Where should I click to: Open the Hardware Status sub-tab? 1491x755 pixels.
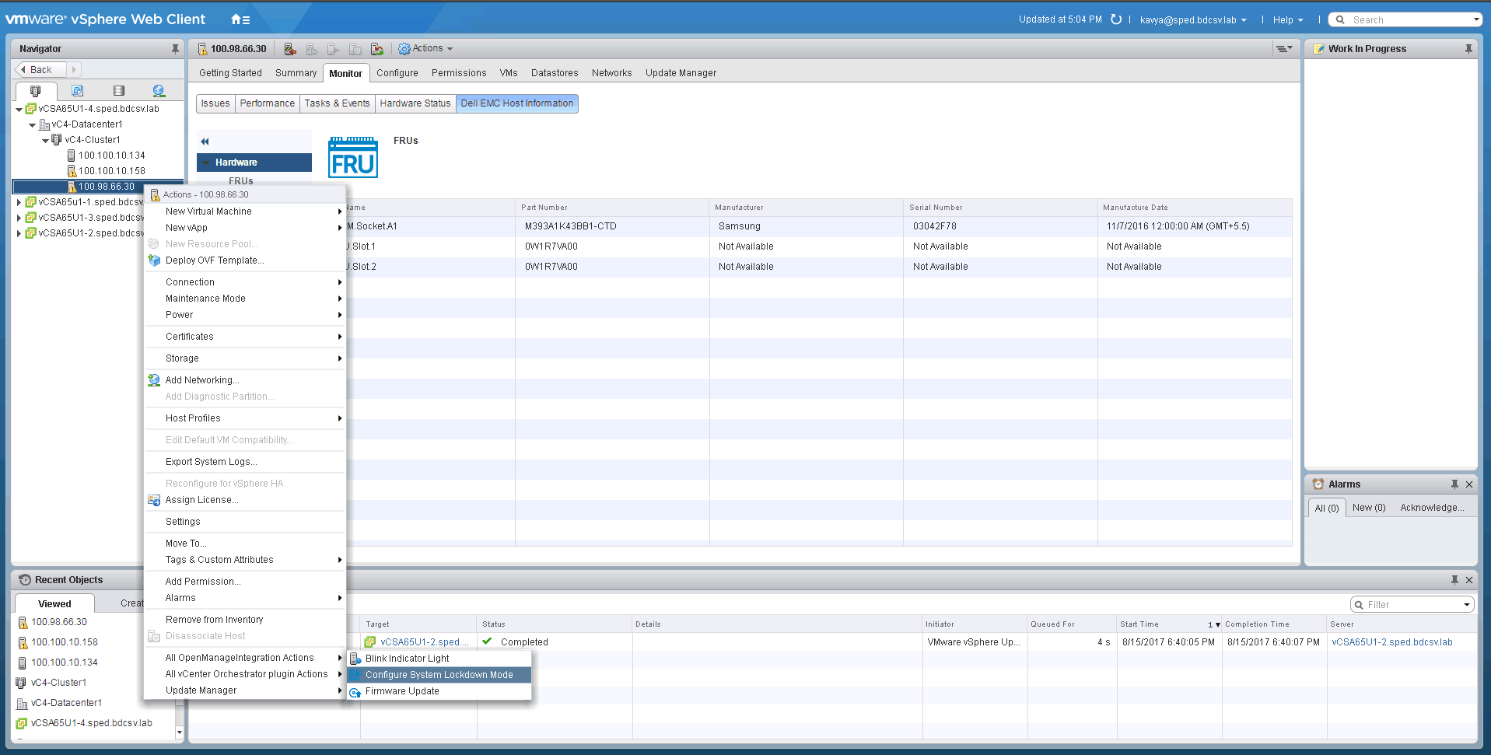pyautogui.click(x=415, y=103)
